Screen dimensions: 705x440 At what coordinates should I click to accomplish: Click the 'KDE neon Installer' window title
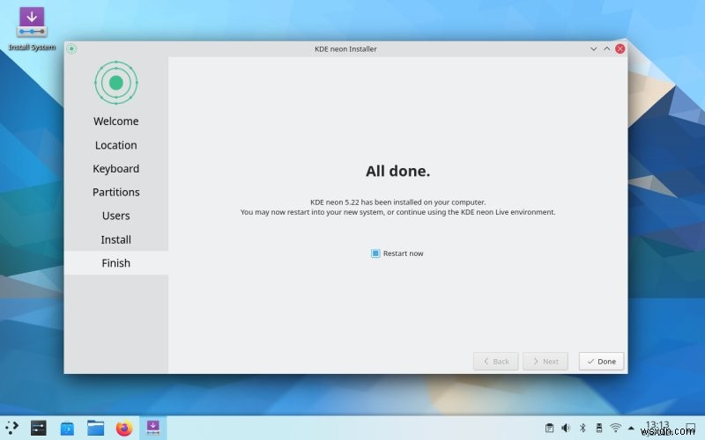coord(345,49)
